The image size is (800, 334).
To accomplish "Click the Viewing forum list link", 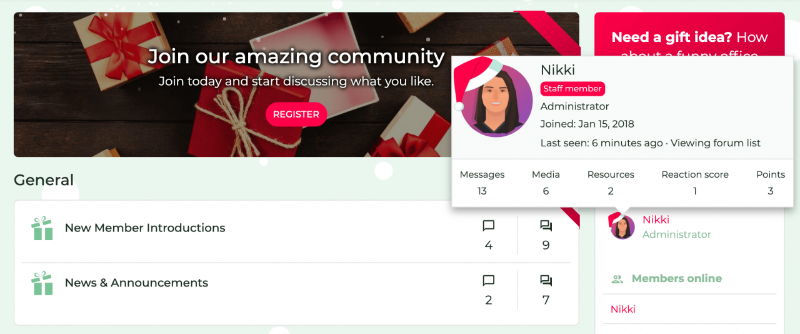I will pos(716,143).
